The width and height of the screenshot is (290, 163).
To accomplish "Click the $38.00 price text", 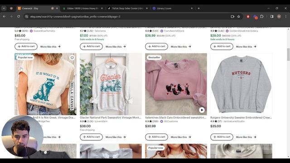I will [85, 126].
